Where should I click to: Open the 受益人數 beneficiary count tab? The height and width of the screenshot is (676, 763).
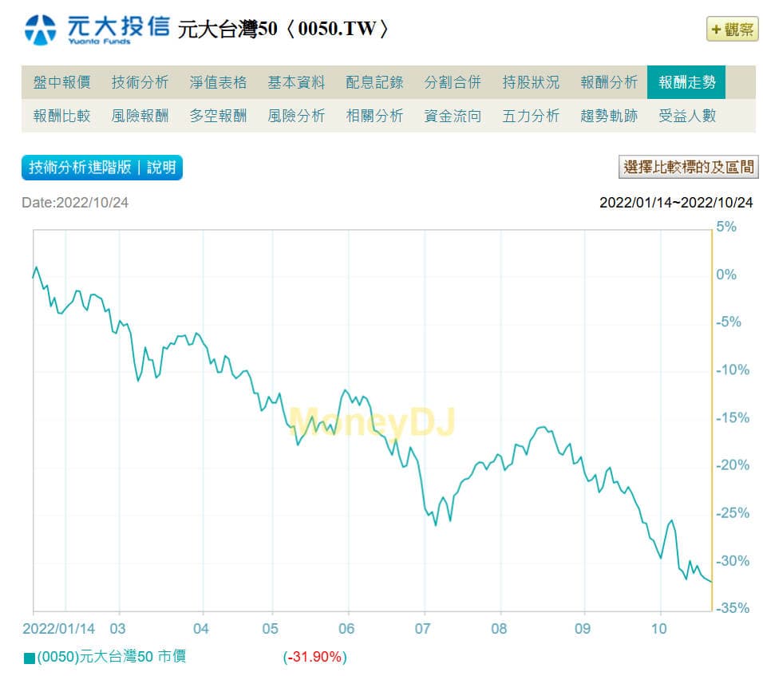pos(687,115)
